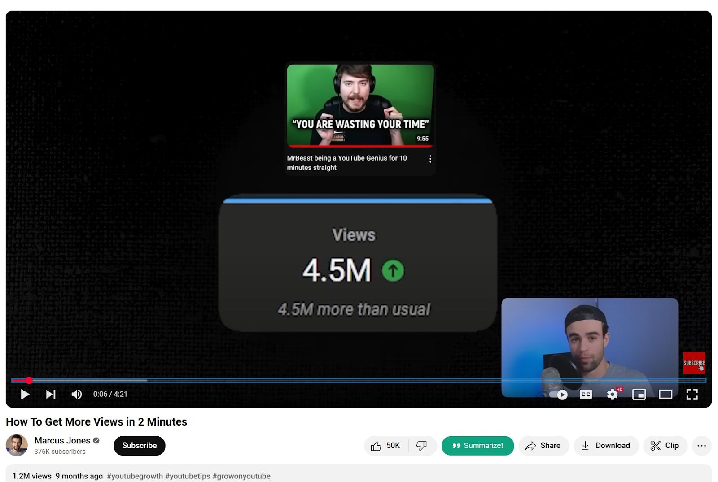Skip to the next video

[51, 394]
